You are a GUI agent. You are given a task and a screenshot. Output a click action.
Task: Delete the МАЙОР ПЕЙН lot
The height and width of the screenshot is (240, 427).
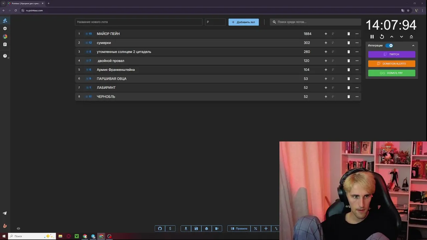pyautogui.click(x=349, y=34)
